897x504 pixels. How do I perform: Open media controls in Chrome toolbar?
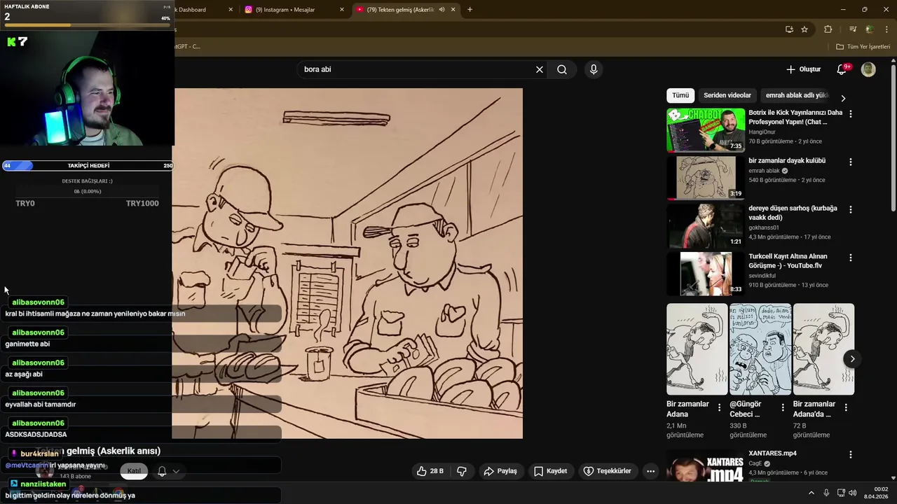coord(853,29)
